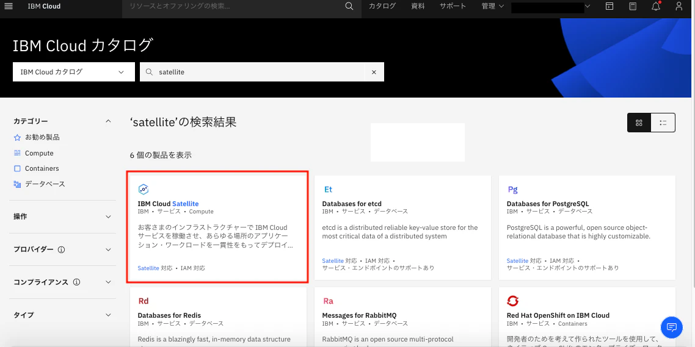
Task: Switch to list view
Action: 663,123
